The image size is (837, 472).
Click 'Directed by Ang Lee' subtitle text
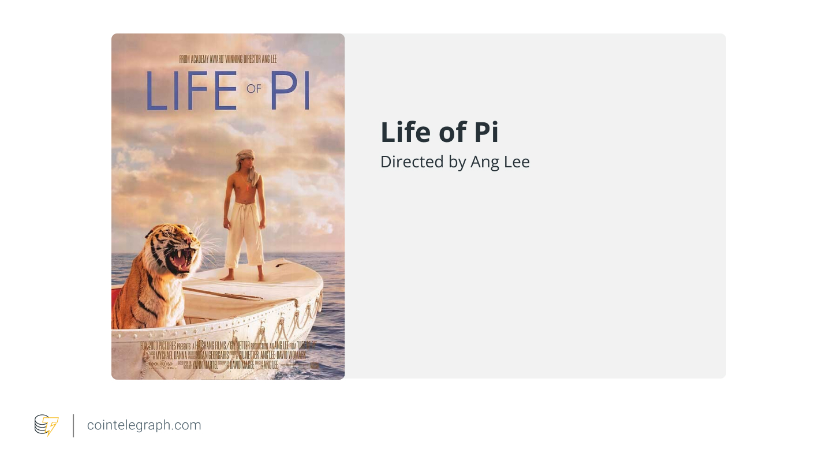[x=455, y=162]
